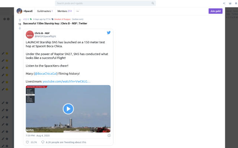This screenshot has height=148, width=238.
Task: Open the +SpaceX guild name link
Action: tap(28, 11)
